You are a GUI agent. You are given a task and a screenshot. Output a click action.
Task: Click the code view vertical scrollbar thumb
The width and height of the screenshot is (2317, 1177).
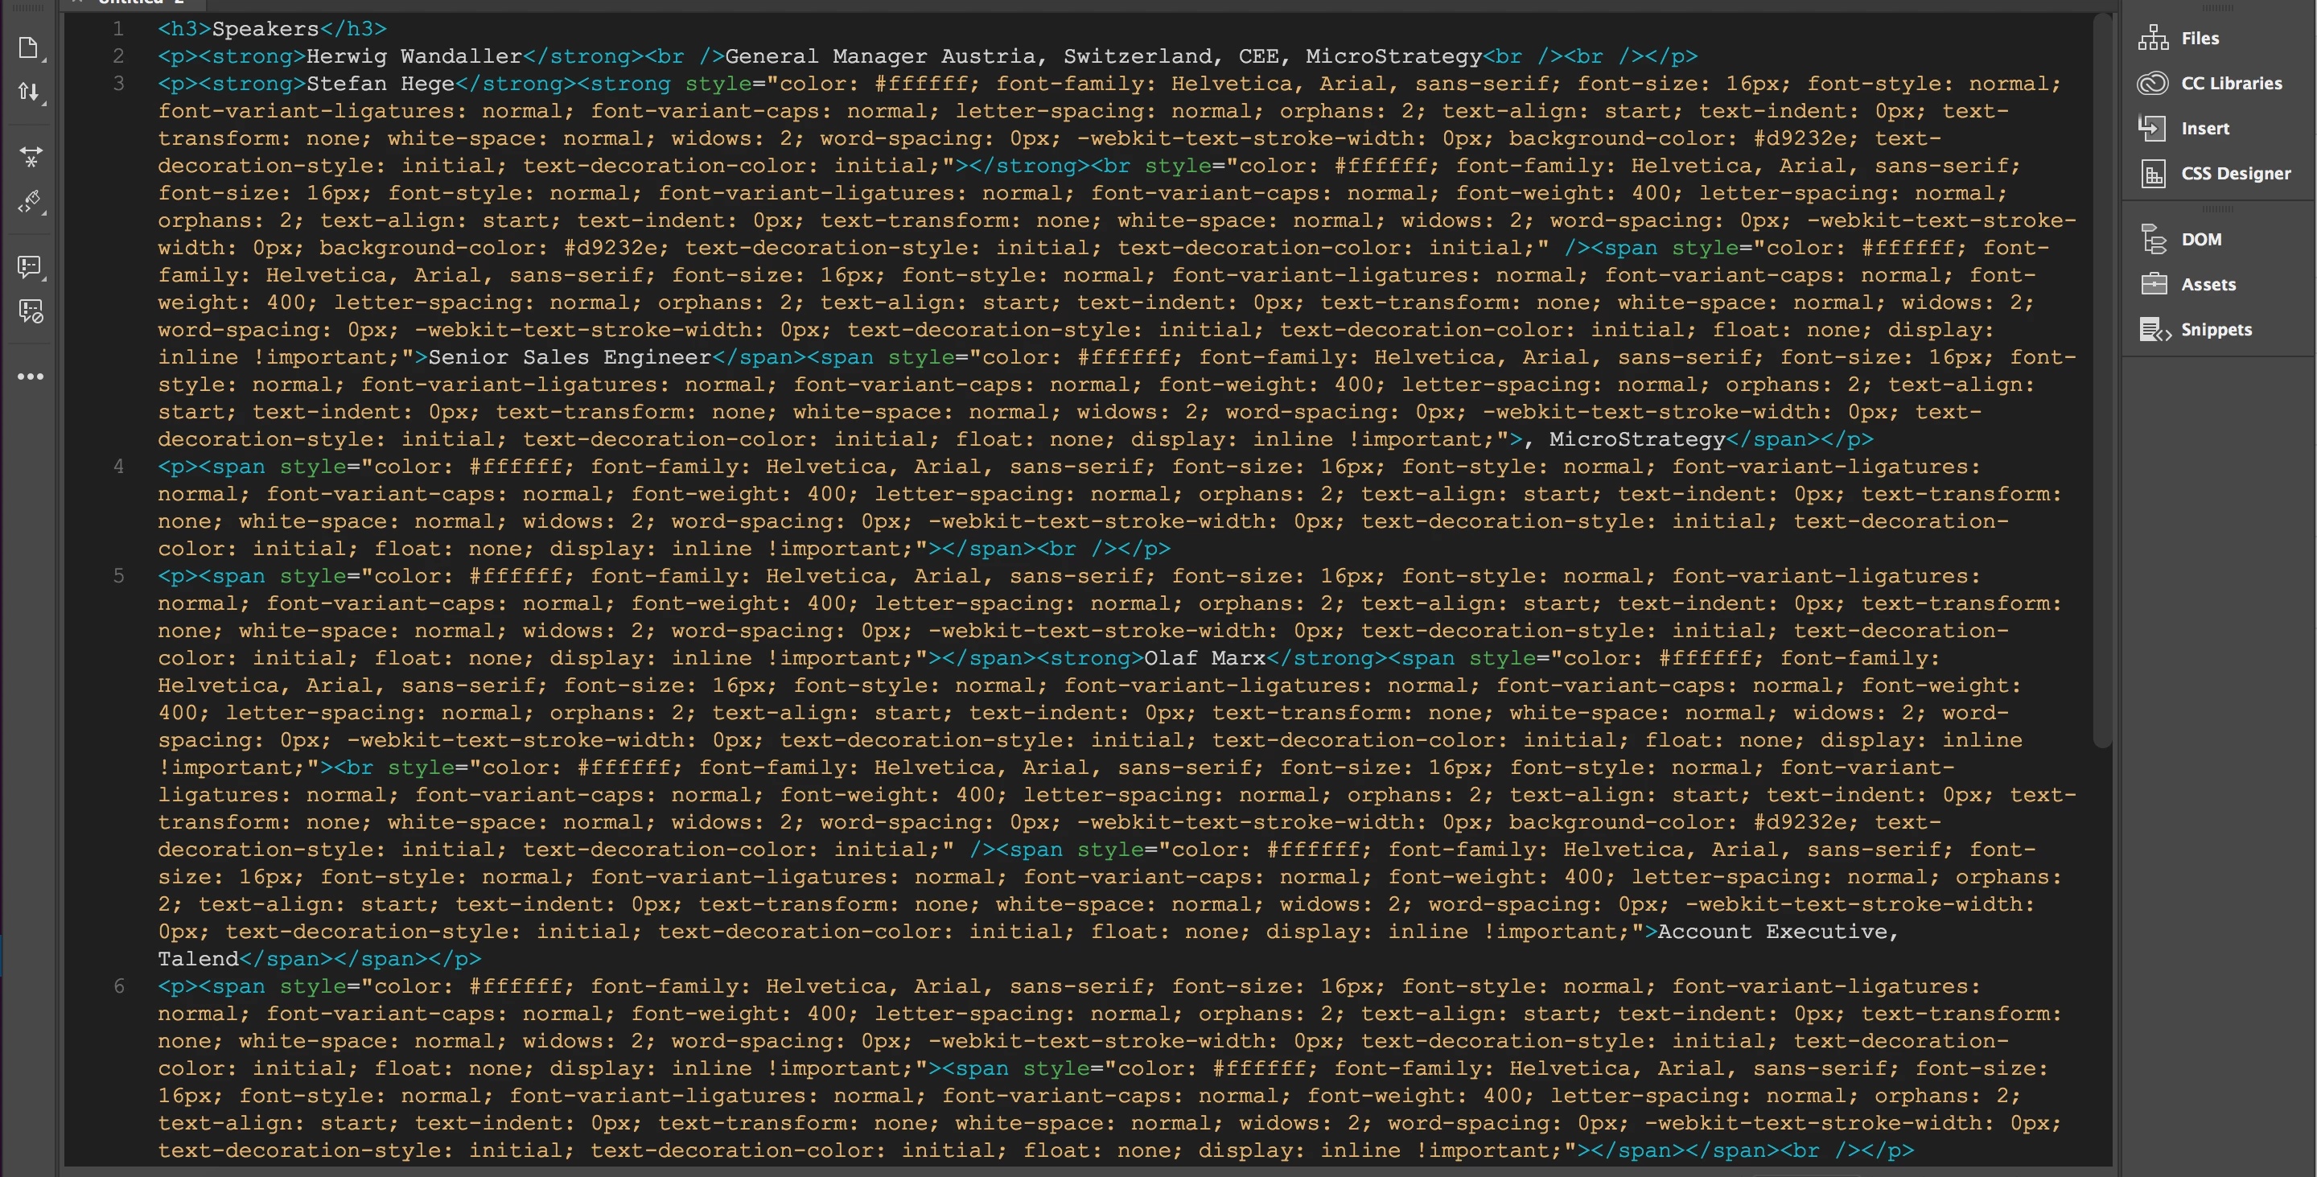2101,377
